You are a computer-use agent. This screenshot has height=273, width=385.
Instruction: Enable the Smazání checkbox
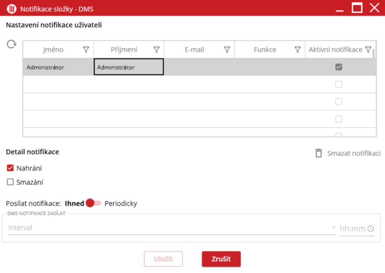click(x=11, y=182)
